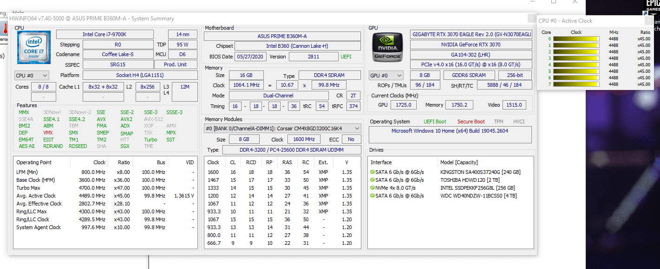Click the tRFC timing value 374
Image resolution: width=660 pixels, height=269 pixels.
coord(353,106)
